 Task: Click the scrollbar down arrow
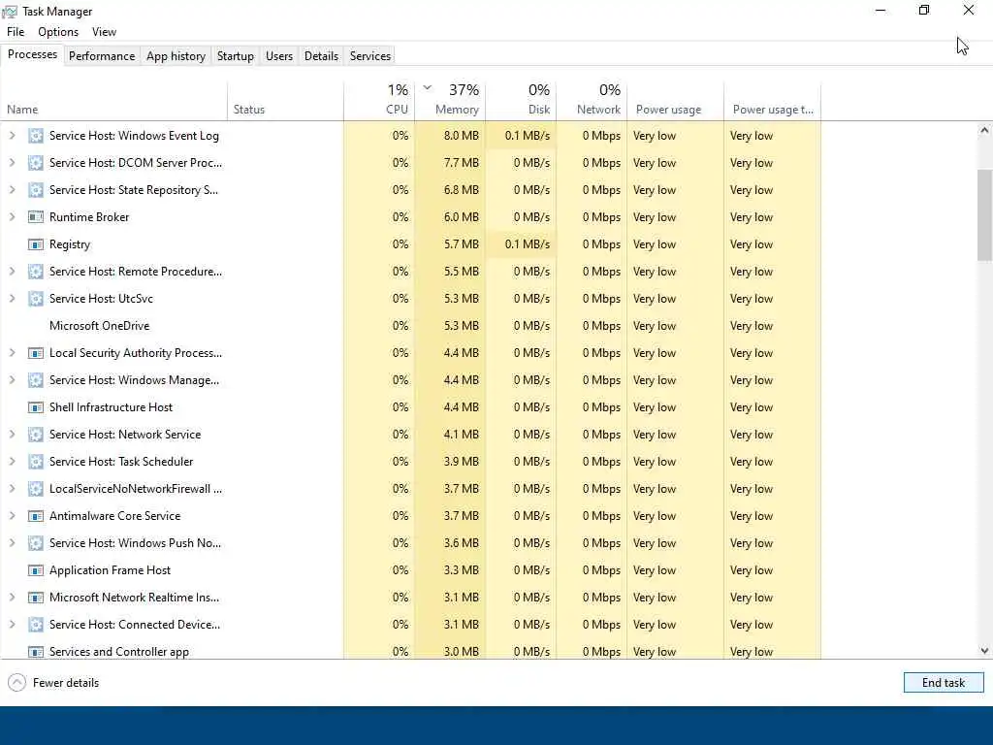pos(984,651)
